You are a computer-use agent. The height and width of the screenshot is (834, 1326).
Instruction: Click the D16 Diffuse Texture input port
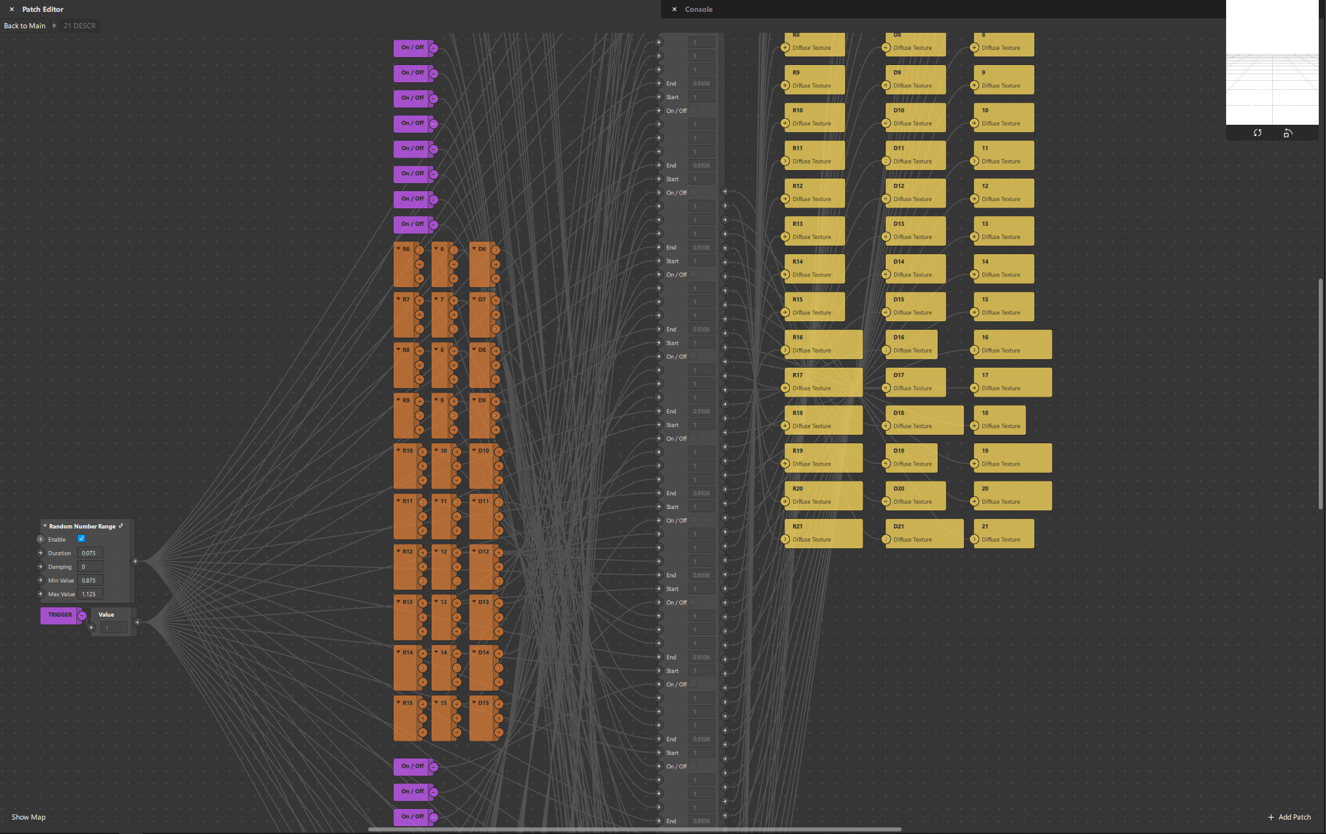pyautogui.click(x=886, y=351)
